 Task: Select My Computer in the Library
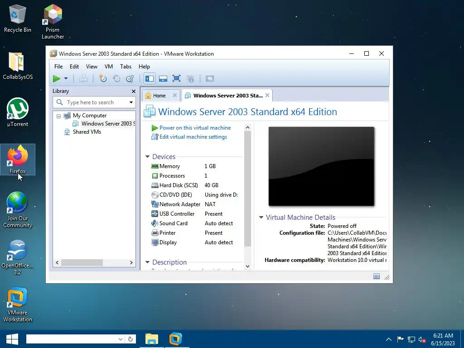tap(89, 116)
